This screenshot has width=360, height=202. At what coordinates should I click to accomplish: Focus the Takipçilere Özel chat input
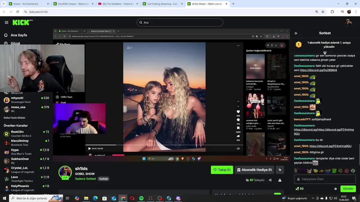[325, 179]
